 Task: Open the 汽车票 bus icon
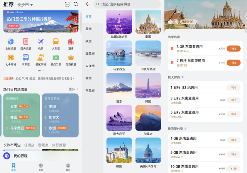pyautogui.click(x=26, y=57)
